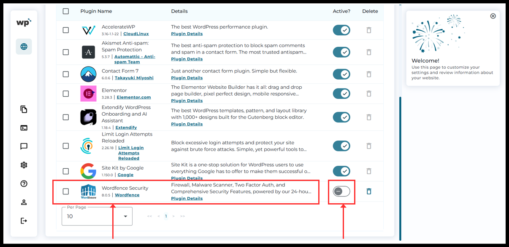Image resolution: width=509 pixels, height=247 pixels.
Task: Open the settings gear icon in sidebar
Action: click(24, 165)
